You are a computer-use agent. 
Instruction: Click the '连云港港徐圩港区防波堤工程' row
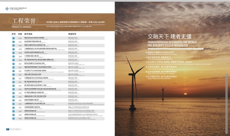[58, 42]
